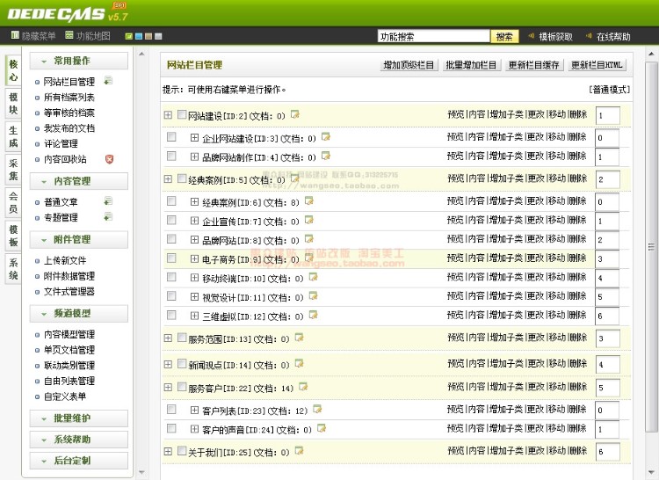Switch to the 生成 vertical tab
Image resolution: width=659 pixels, height=480 pixels.
pos(13,136)
